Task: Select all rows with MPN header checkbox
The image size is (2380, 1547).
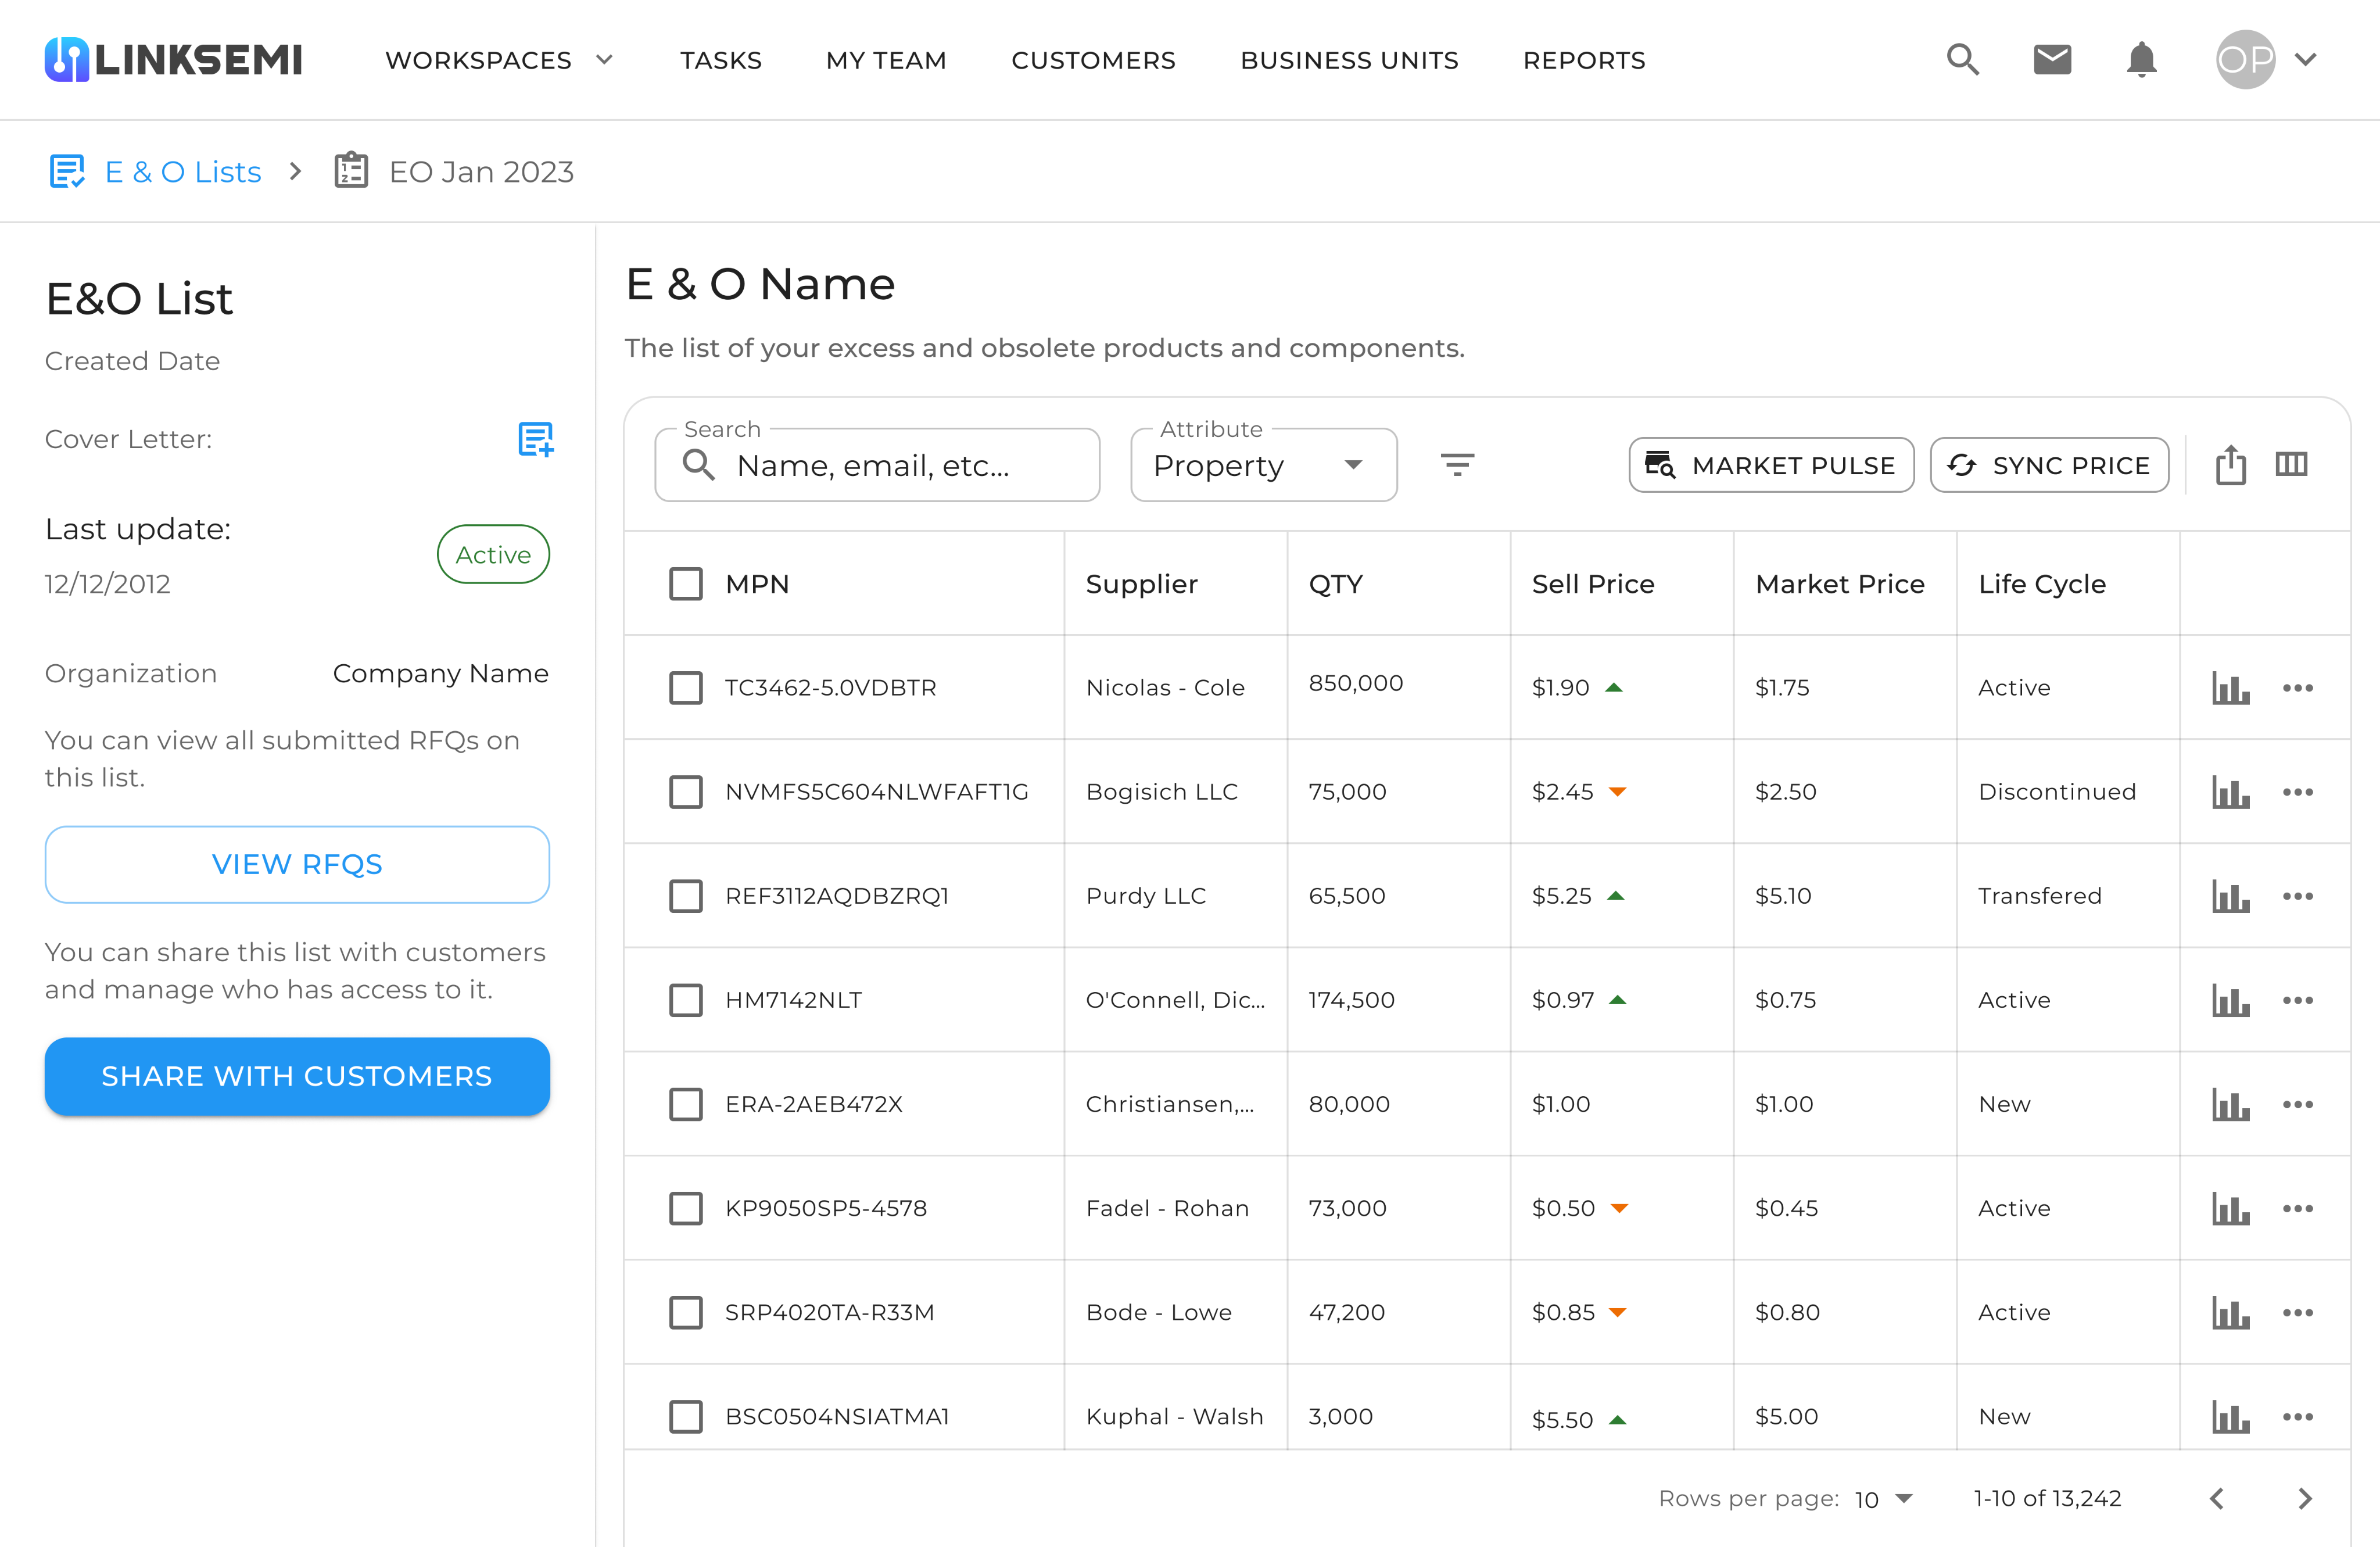Action: click(686, 584)
